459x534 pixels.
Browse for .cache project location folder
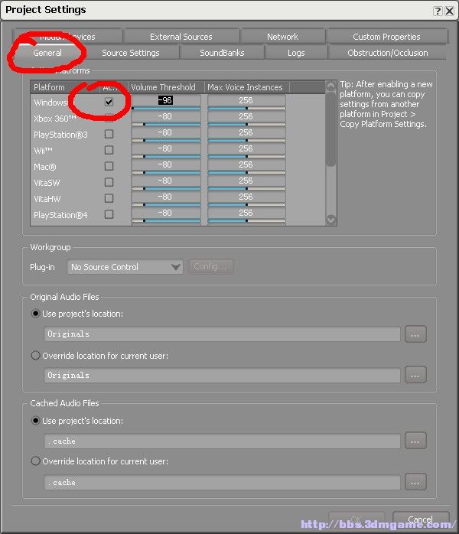pyautogui.click(x=415, y=441)
